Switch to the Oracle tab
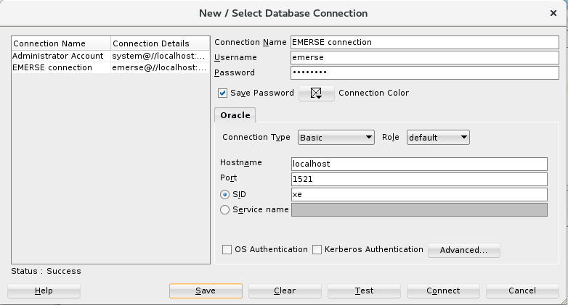568x305 pixels. pyautogui.click(x=235, y=115)
